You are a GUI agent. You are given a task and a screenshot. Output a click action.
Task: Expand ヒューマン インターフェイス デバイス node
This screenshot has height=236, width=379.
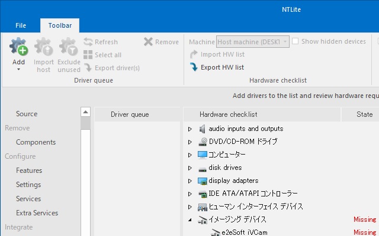(x=190, y=206)
